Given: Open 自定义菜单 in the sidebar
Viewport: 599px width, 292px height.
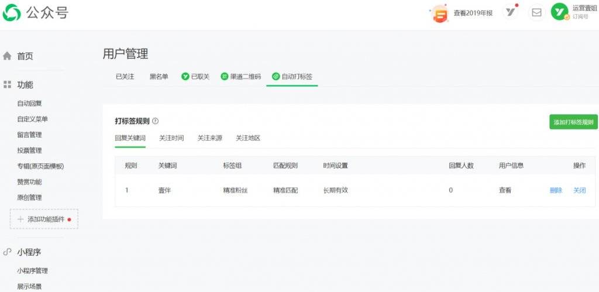Looking at the screenshot, I should point(33,119).
